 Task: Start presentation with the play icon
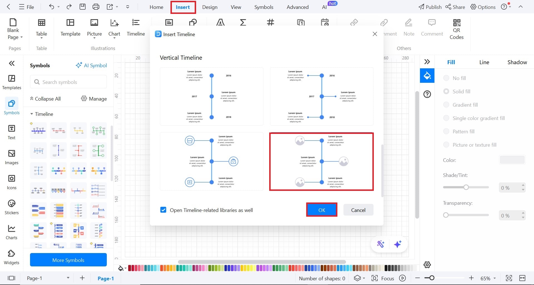coord(402,278)
